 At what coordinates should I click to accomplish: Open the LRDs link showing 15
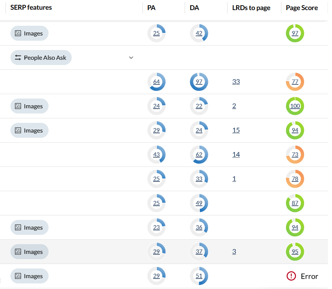click(x=236, y=130)
